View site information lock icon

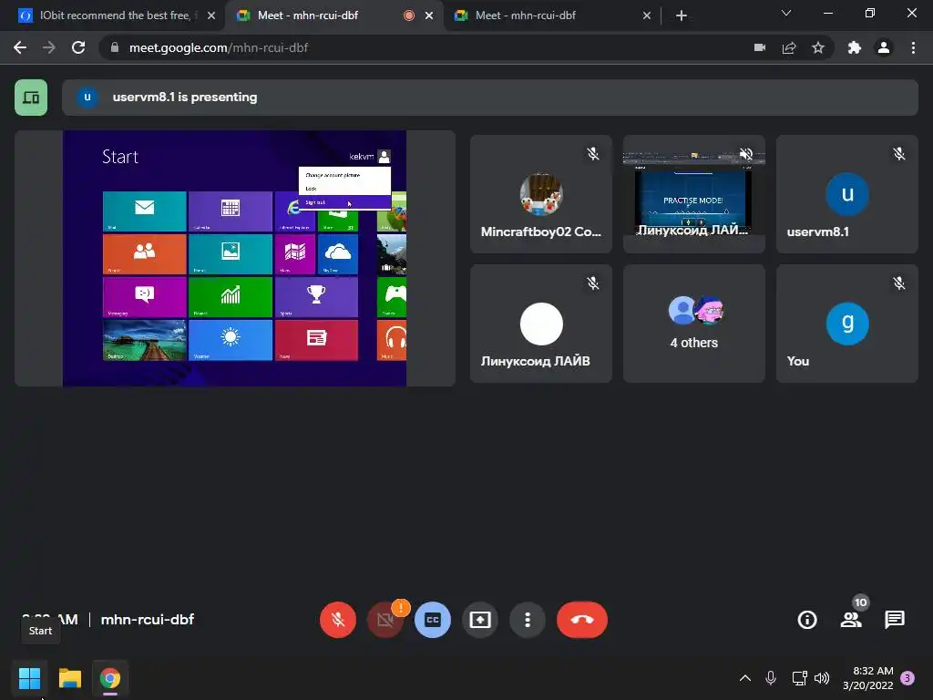point(115,47)
